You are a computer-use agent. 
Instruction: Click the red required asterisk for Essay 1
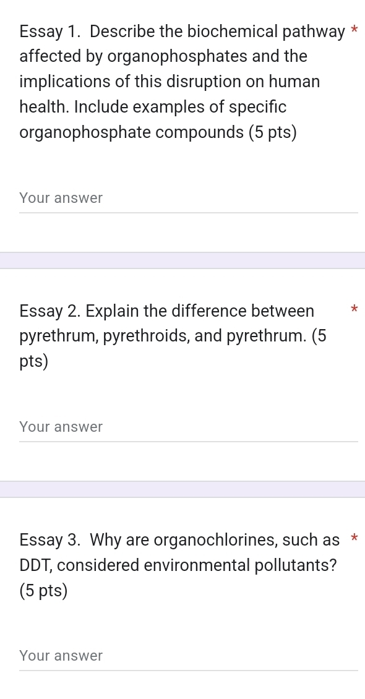pos(354,30)
